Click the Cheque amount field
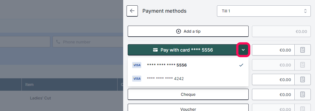Image resolution: width=315 pixels, height=111 pixels. [x=273, y=94]
